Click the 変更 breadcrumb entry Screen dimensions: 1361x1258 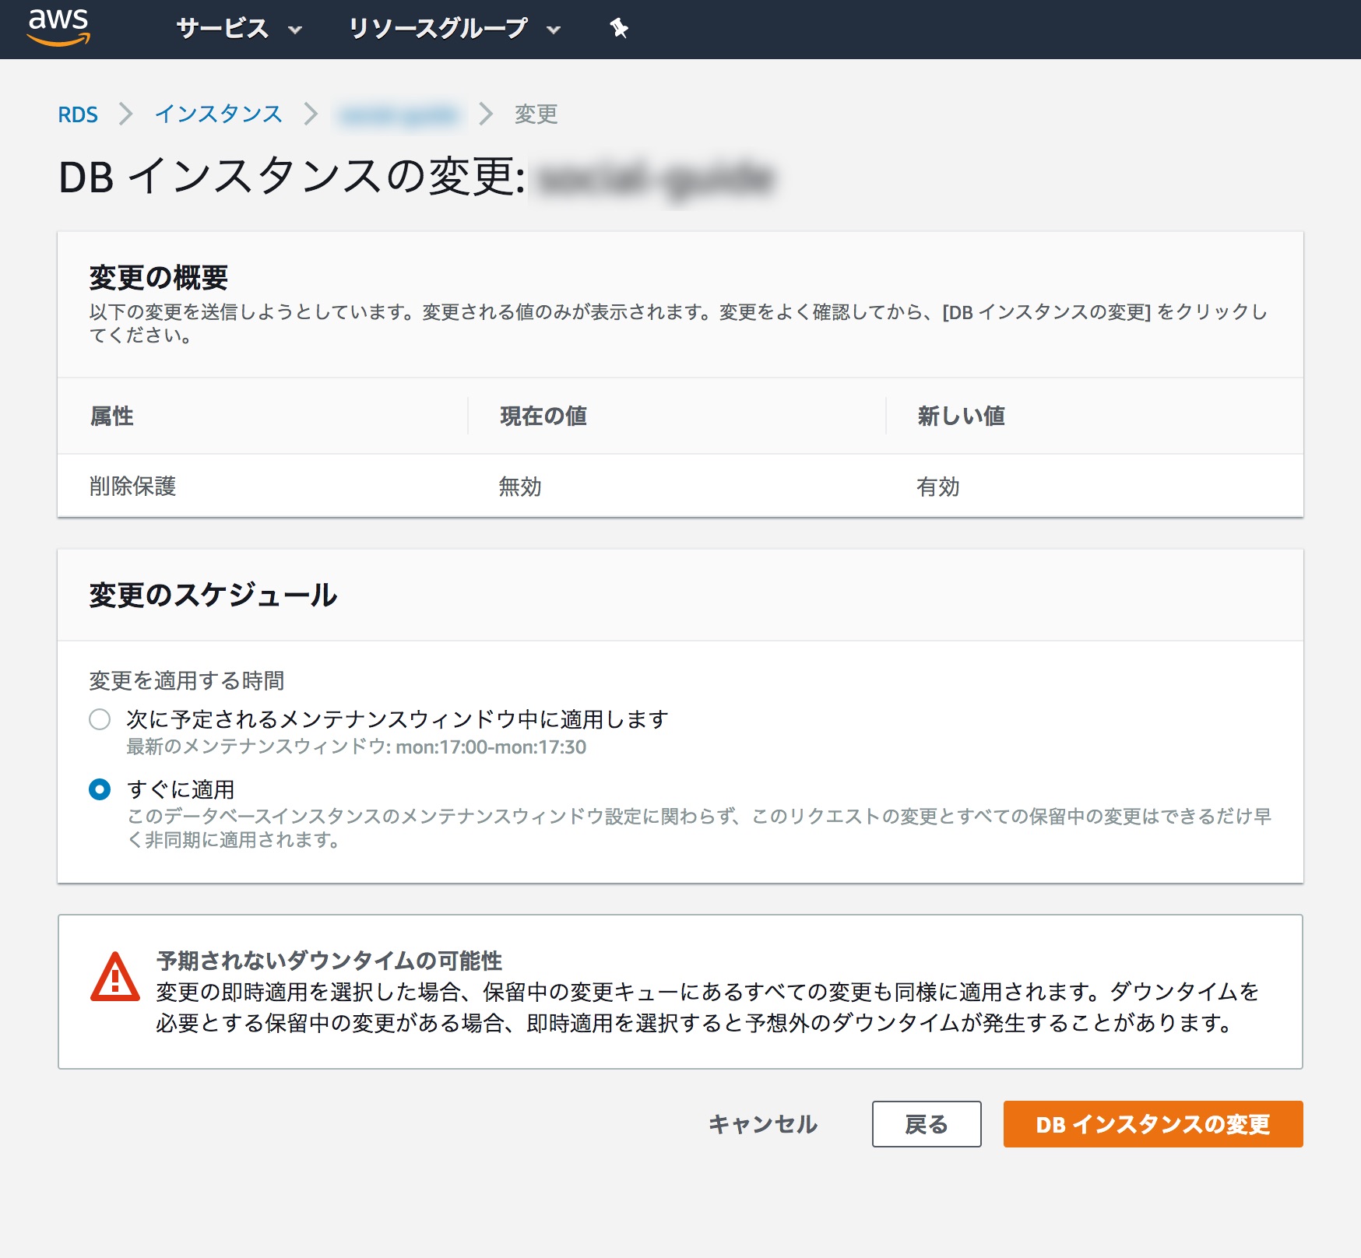(535, 114)
